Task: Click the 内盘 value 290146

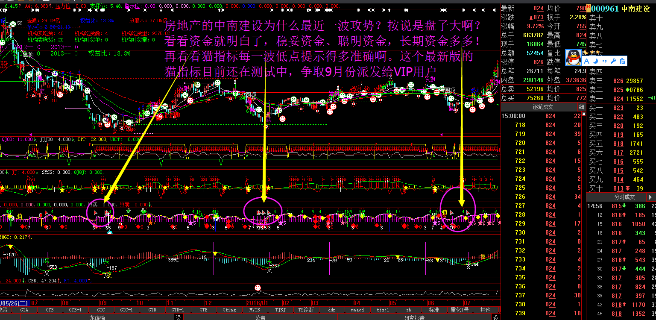Action: click(533, 80)
